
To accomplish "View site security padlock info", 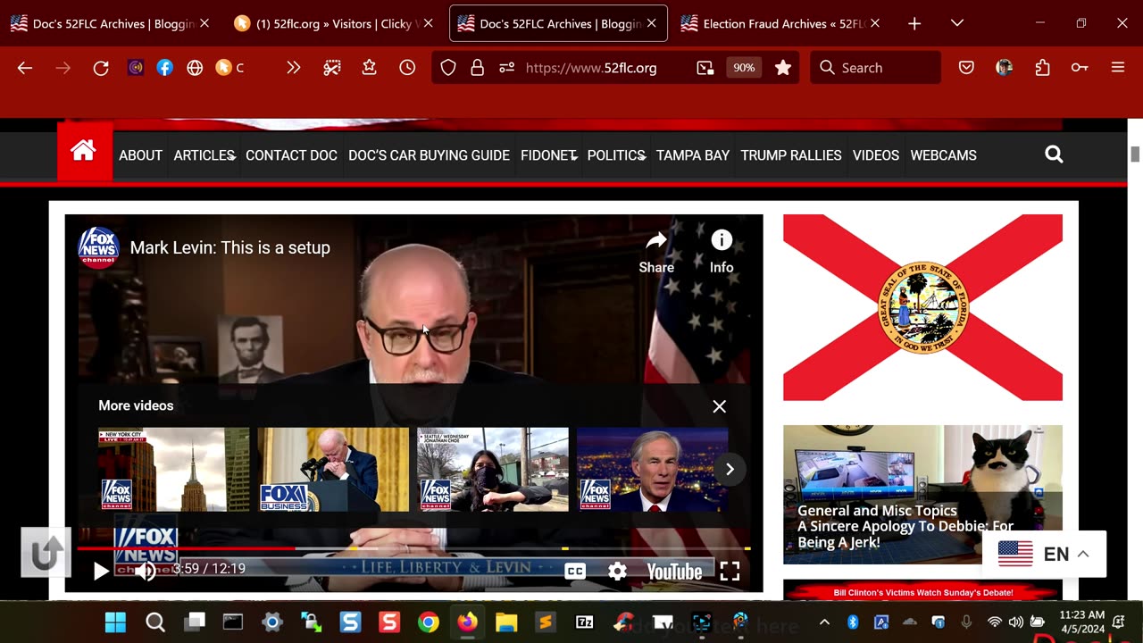I will point(478,68).
